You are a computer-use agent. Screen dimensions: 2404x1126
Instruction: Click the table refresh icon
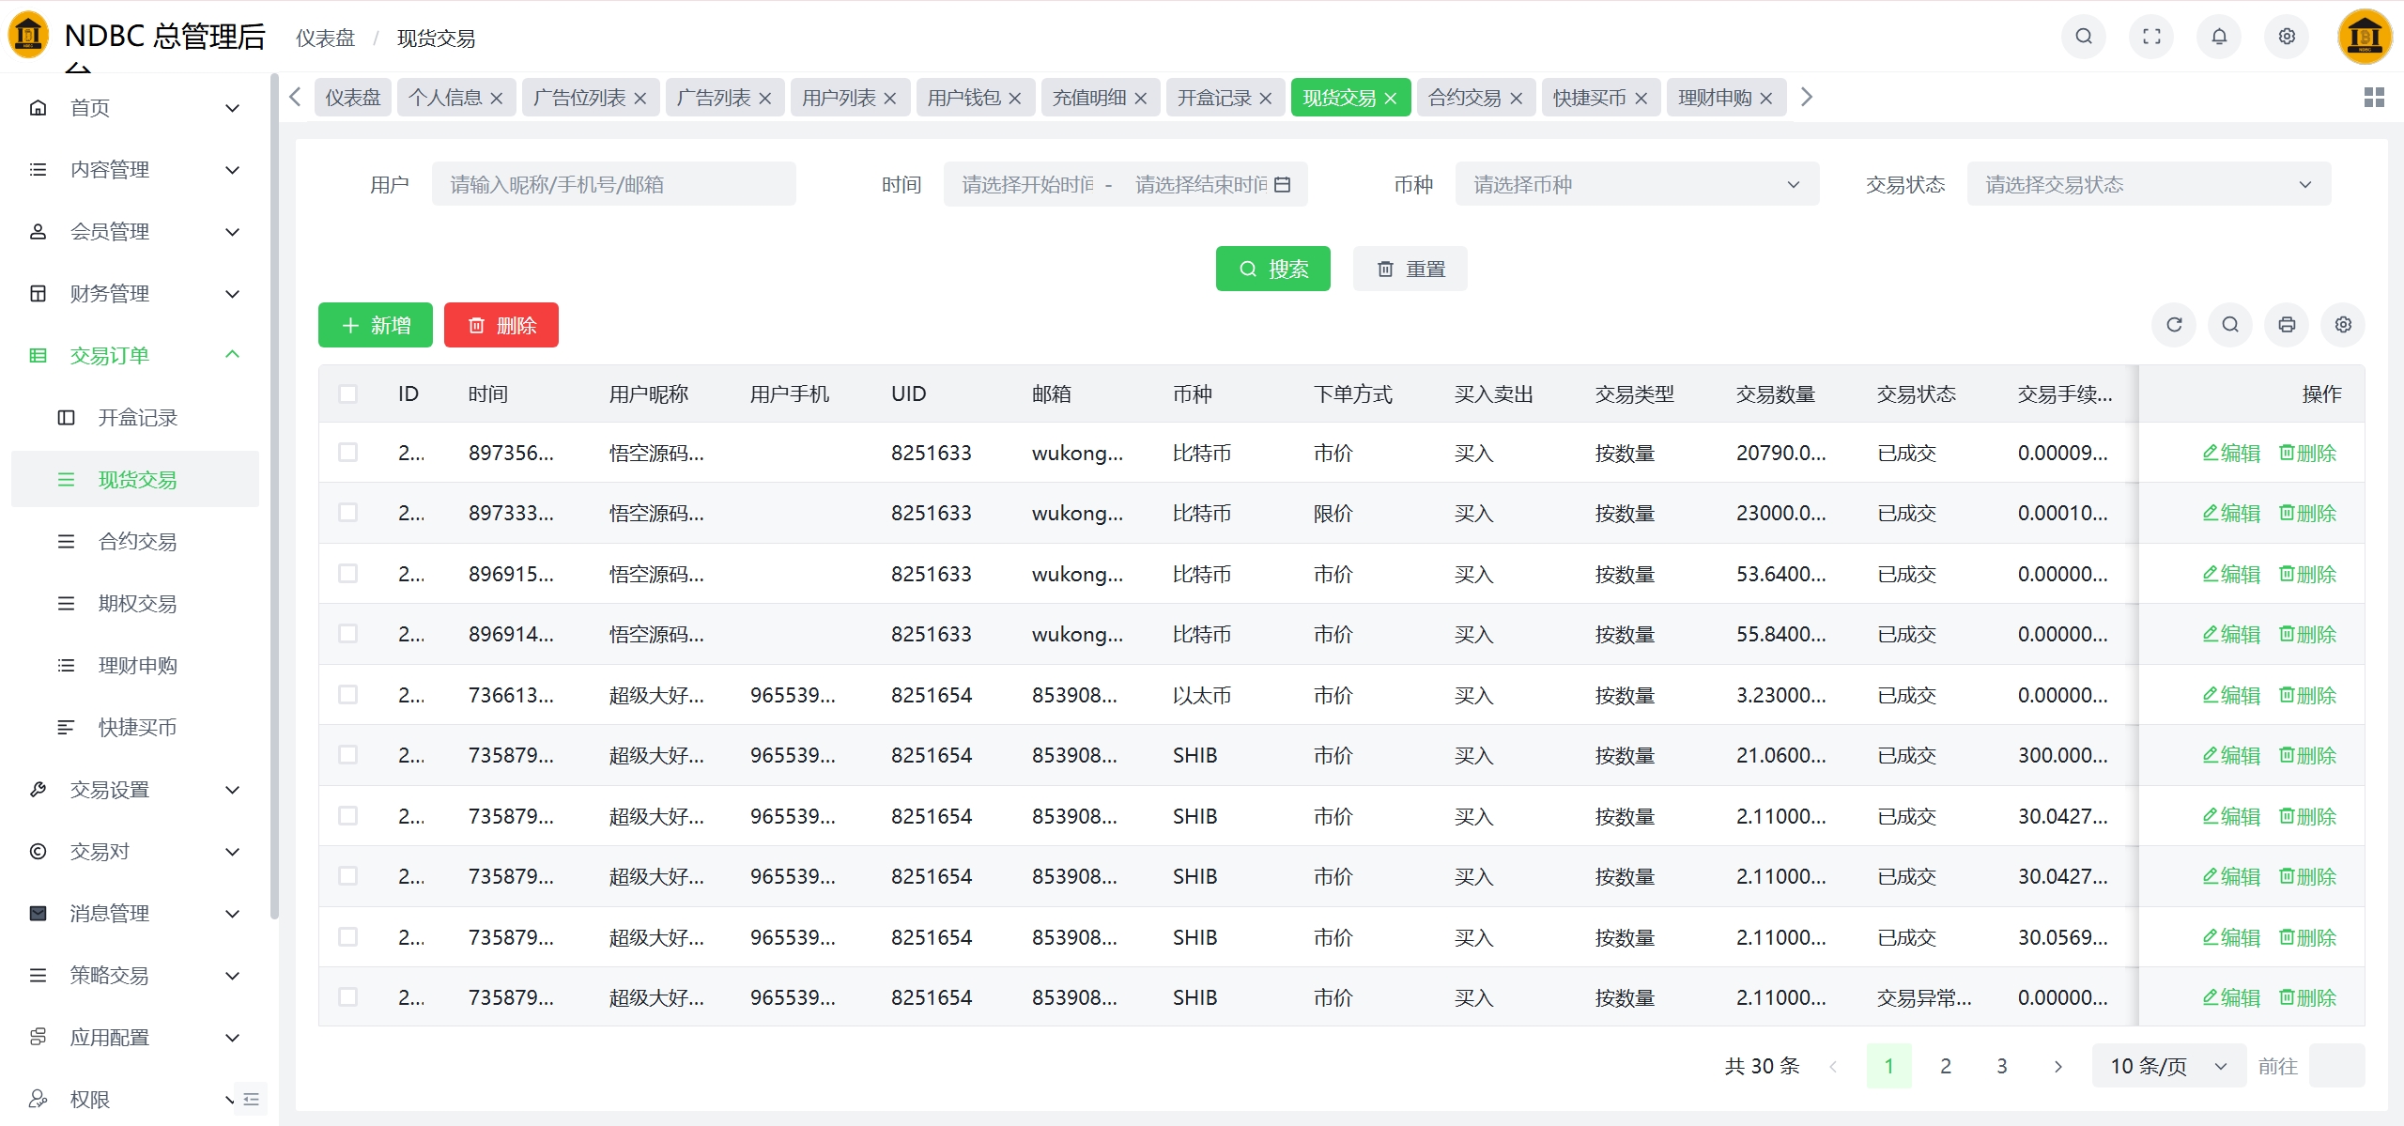[x=2174, y=325]
